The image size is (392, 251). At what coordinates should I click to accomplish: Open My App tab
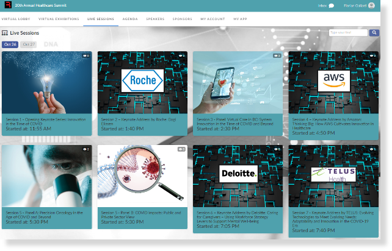point(240,19)
